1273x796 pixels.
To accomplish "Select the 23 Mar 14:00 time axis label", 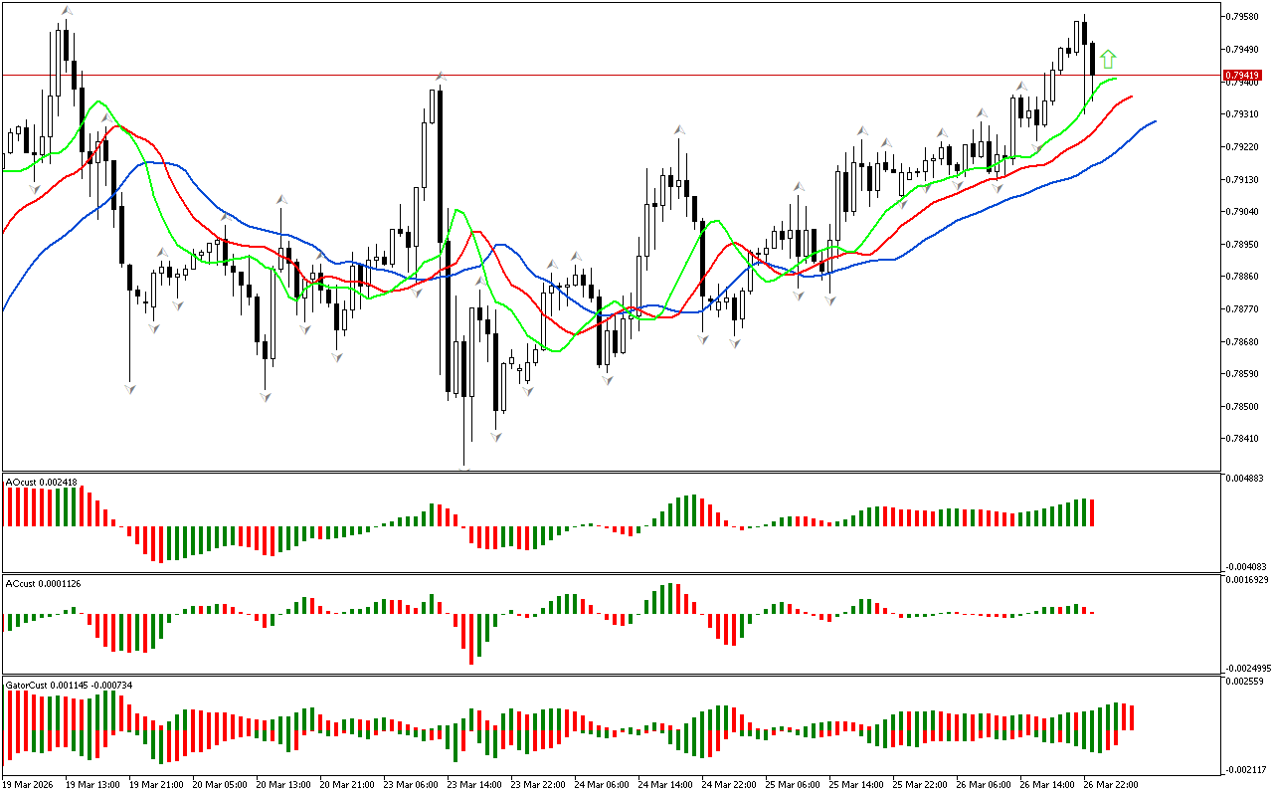I will tap(472, 784).
